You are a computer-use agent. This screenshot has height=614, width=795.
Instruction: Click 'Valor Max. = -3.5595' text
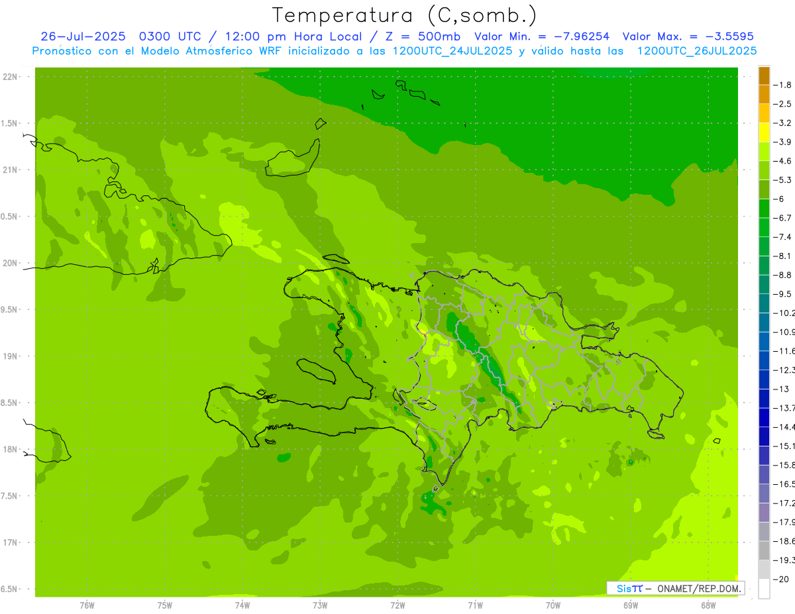pos(688,36)
